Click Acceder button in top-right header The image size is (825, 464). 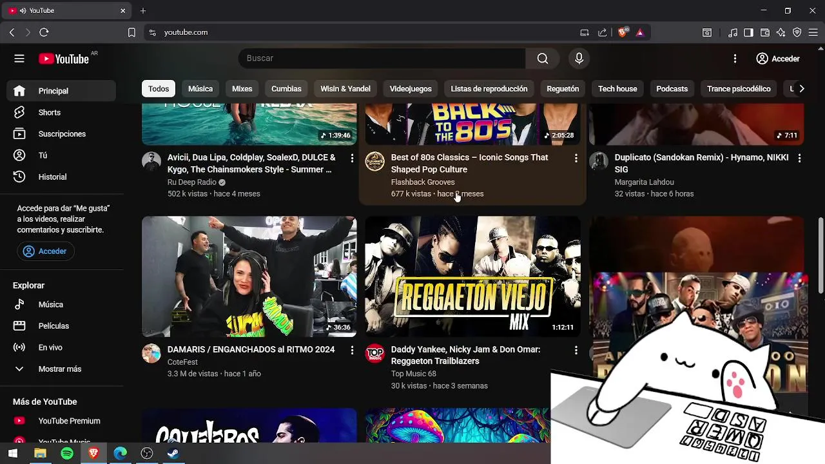tap(778, 59)
